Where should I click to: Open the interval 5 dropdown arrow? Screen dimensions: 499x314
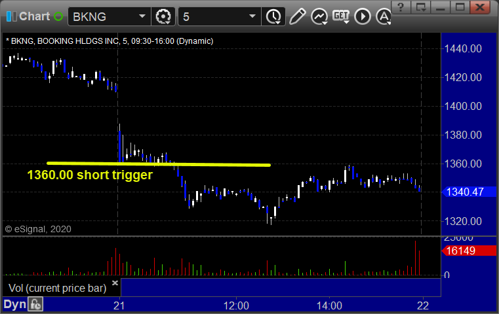coord(252,16)
